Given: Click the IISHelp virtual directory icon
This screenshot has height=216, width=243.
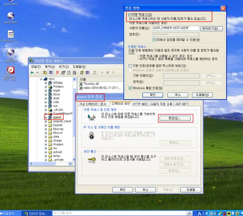Looking at the screenshot, I should tap(50, 83).
